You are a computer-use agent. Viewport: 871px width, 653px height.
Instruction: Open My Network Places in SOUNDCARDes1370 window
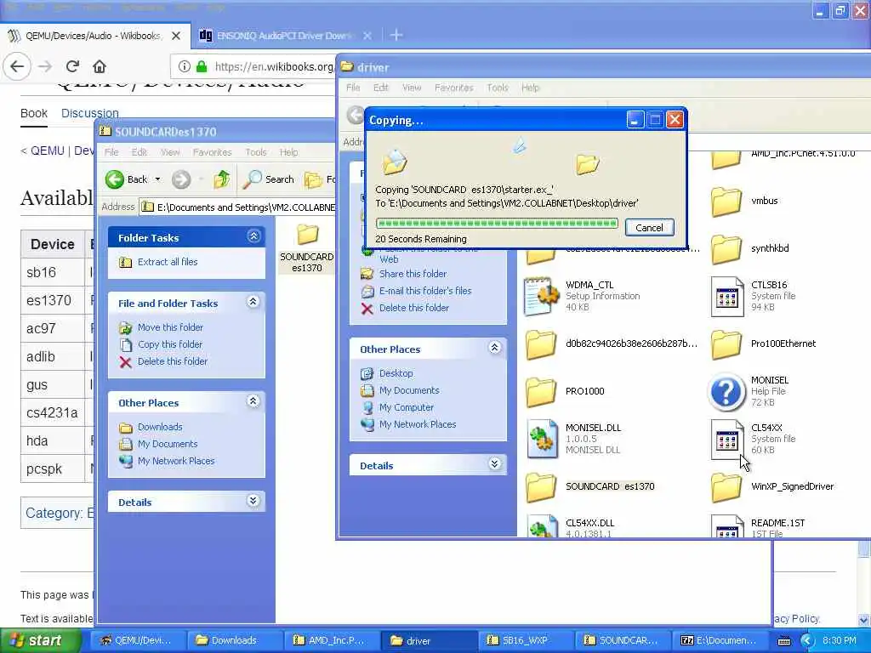click(x=175, y=461)
